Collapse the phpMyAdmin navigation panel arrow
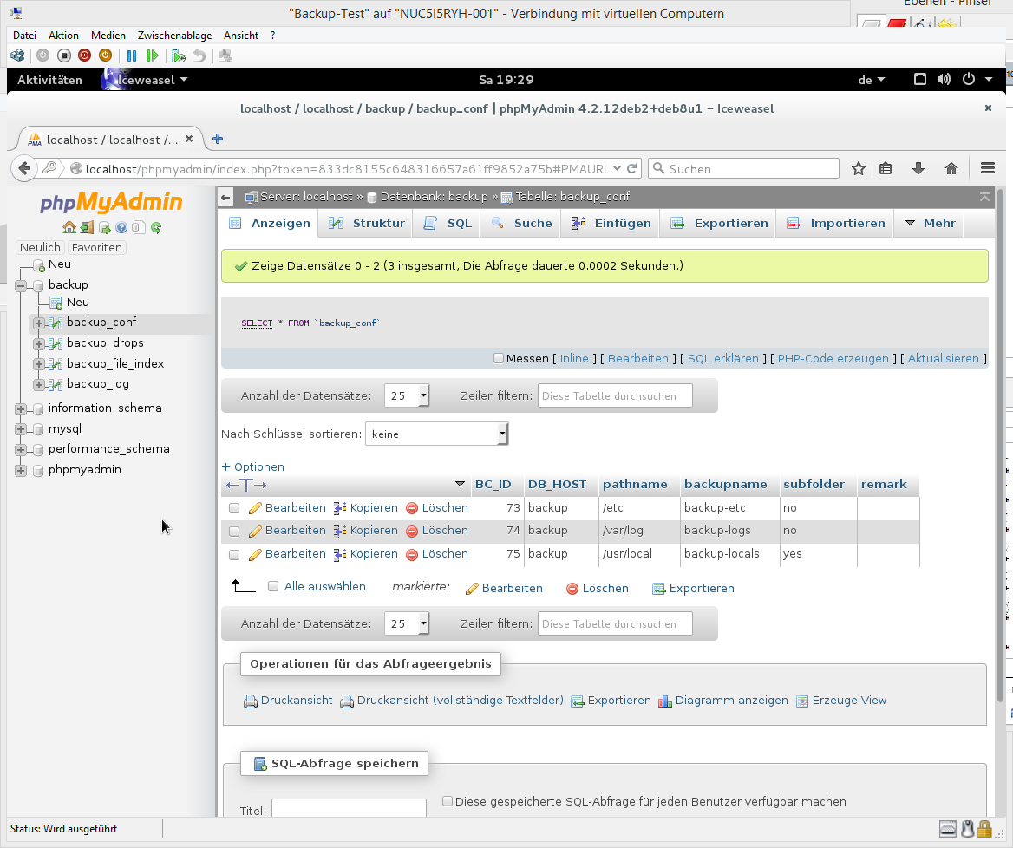Screen dimensions: 1013x848 point(225,198)
